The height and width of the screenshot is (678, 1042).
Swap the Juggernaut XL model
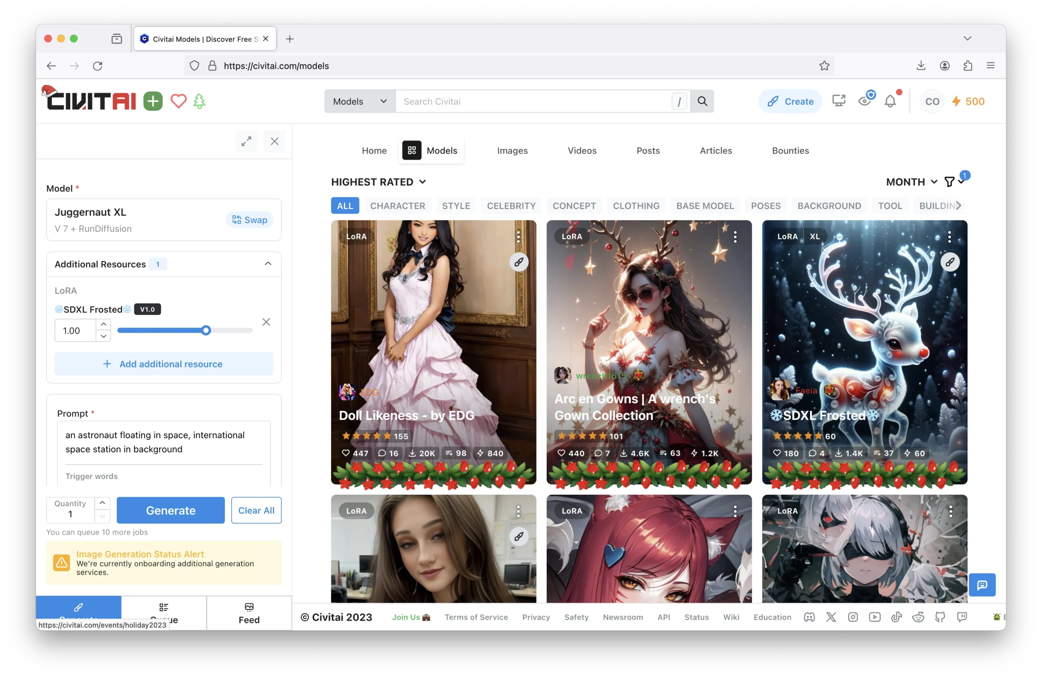pos(250,220)
